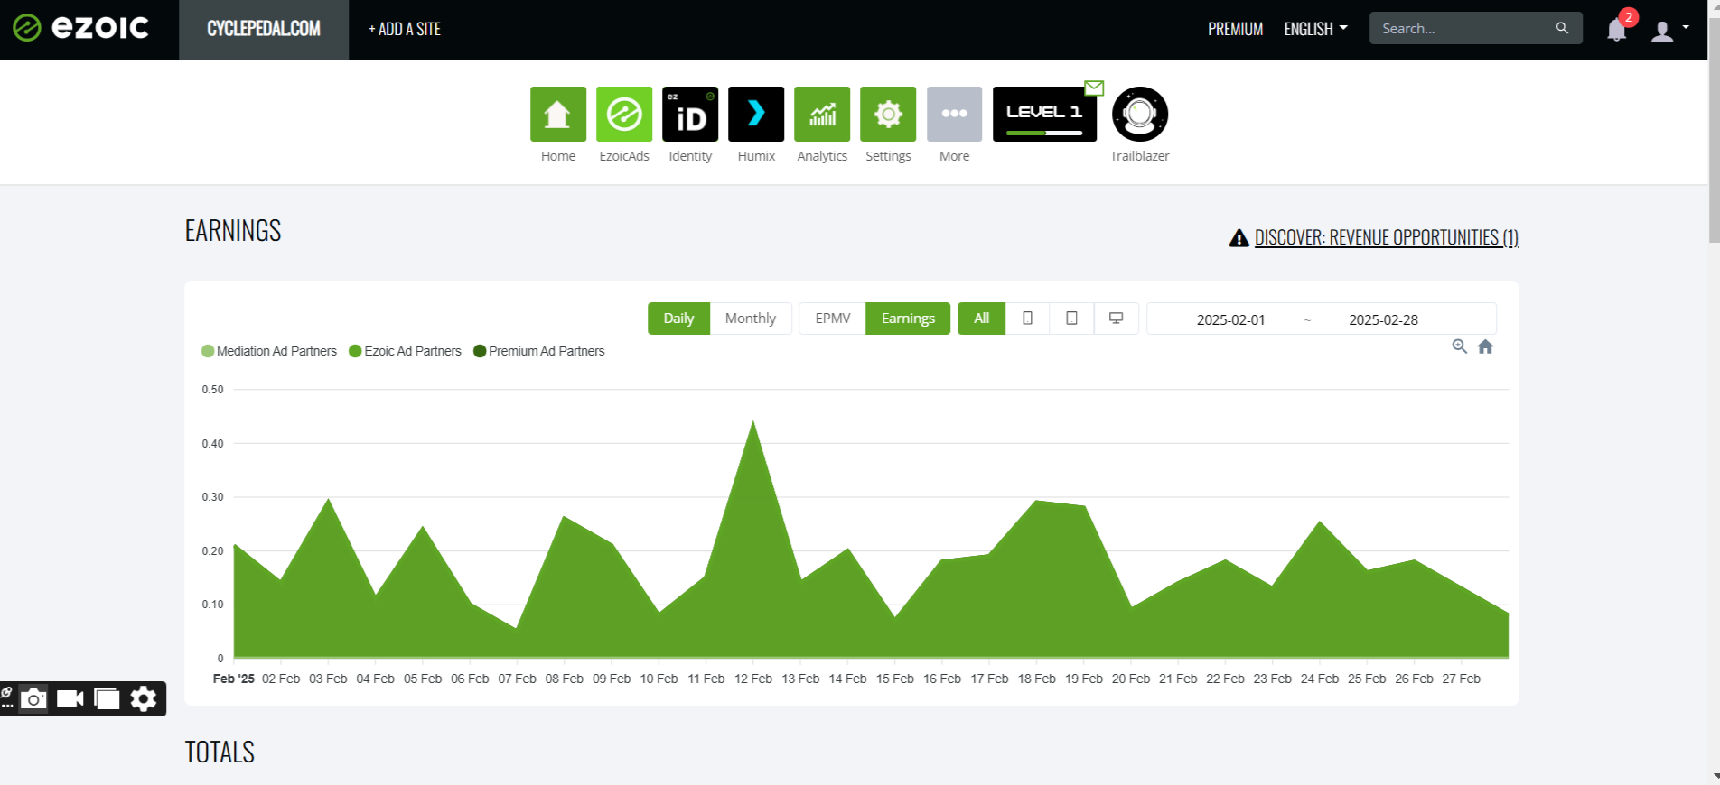
Task: Open the Identity iD icon
Action: pyautogui.click(x=690, y=114)
